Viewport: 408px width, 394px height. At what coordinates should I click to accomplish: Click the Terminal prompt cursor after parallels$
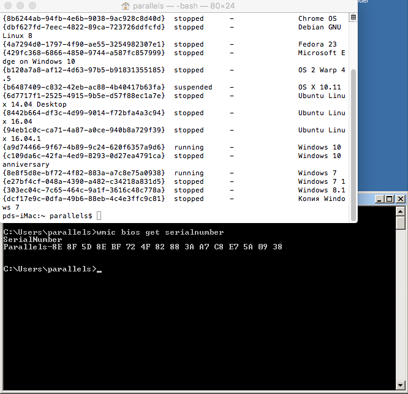point(99,216)
